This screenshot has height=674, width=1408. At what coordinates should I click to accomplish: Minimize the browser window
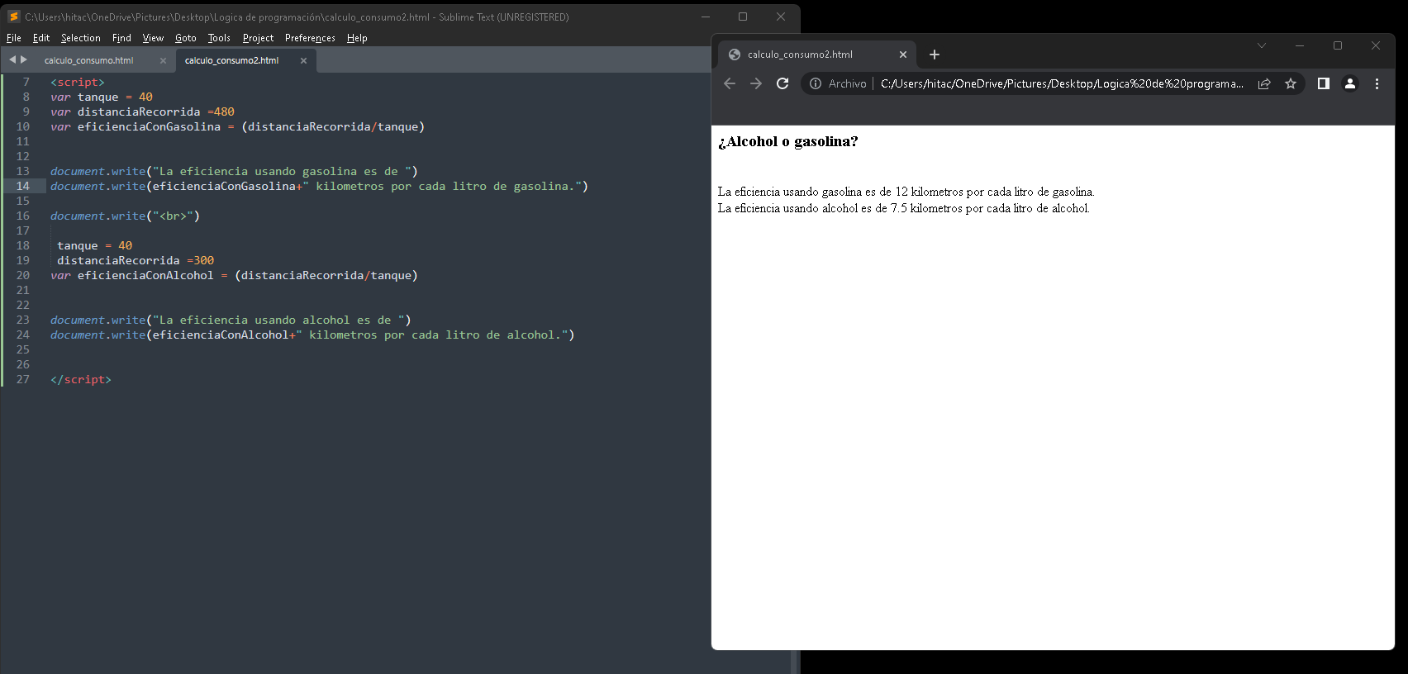tap(1300, 45)
